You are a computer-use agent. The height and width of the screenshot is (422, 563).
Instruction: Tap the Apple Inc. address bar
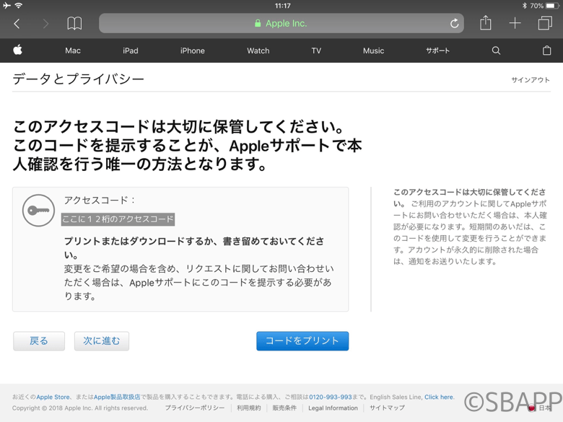coord(281,24)
